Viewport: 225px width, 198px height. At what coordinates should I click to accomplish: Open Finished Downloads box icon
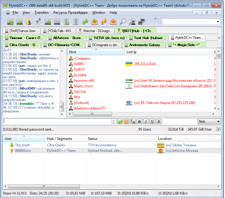[95, 22]
